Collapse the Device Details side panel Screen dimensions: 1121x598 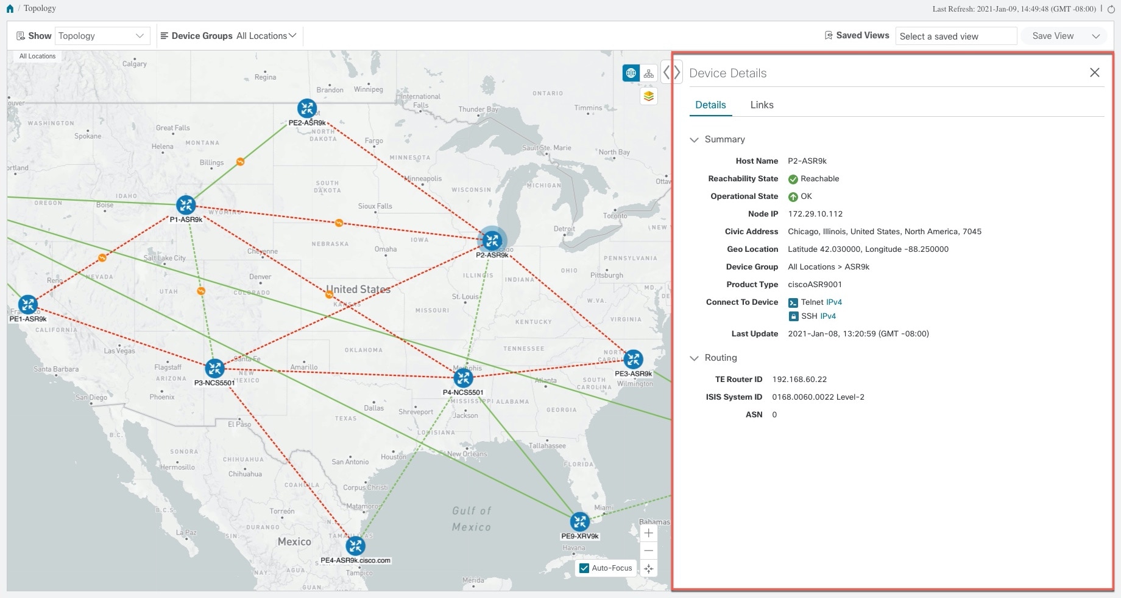[677, 72]
